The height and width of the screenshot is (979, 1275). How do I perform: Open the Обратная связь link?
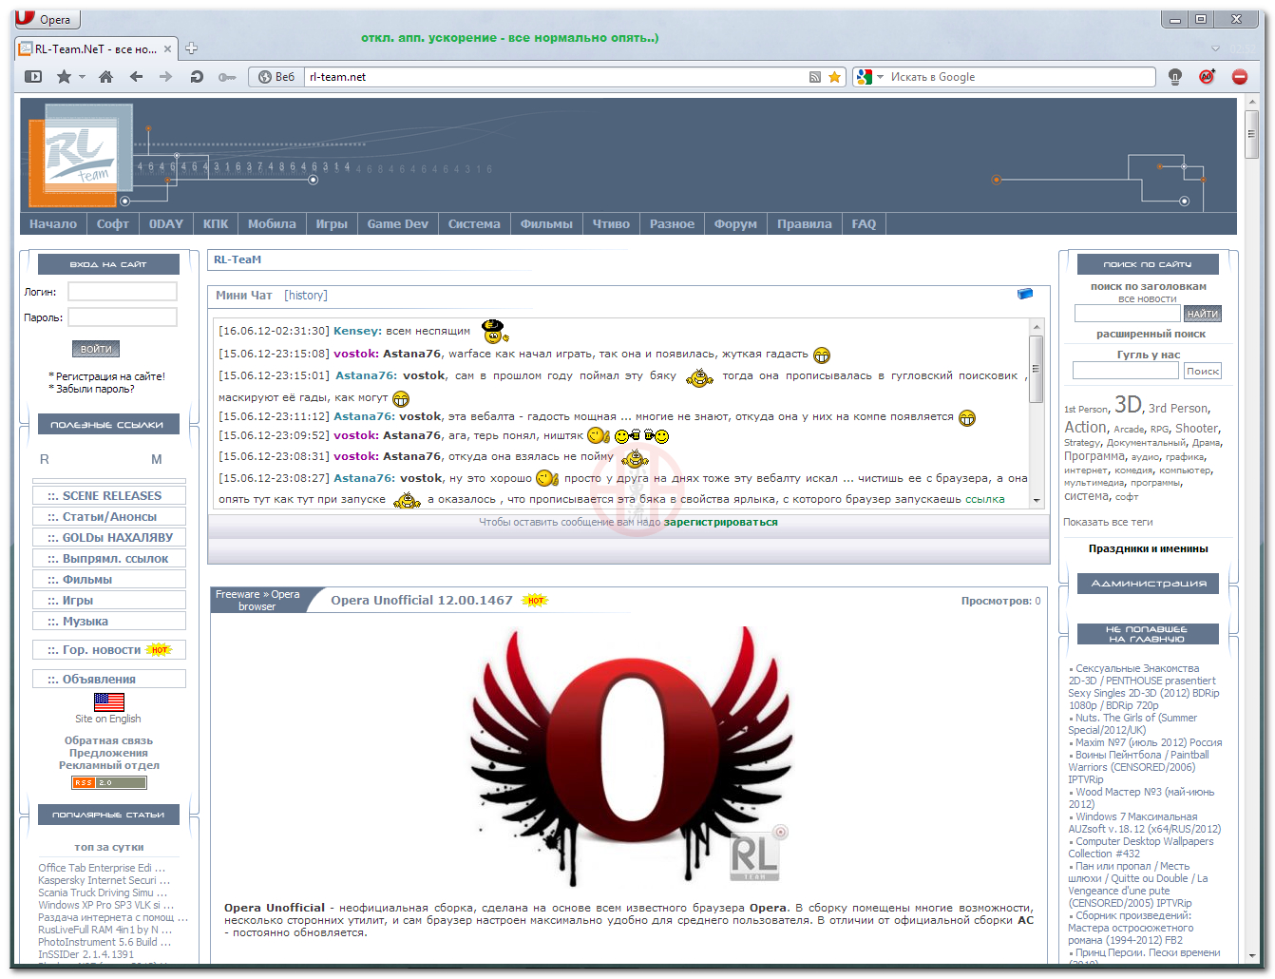click(x=108, y=740)
